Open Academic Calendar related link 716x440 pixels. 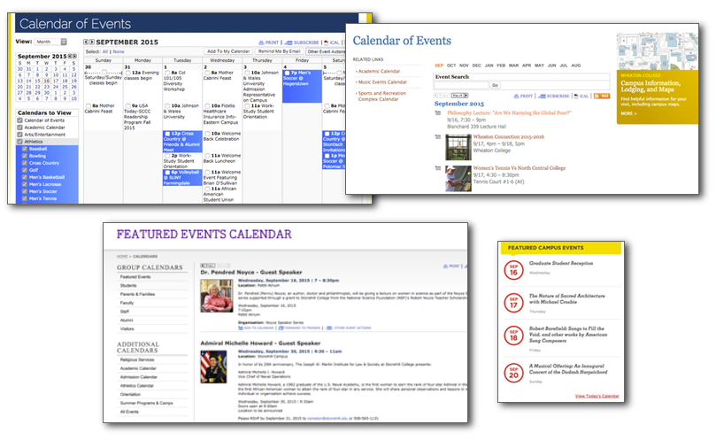pos(379,72)
